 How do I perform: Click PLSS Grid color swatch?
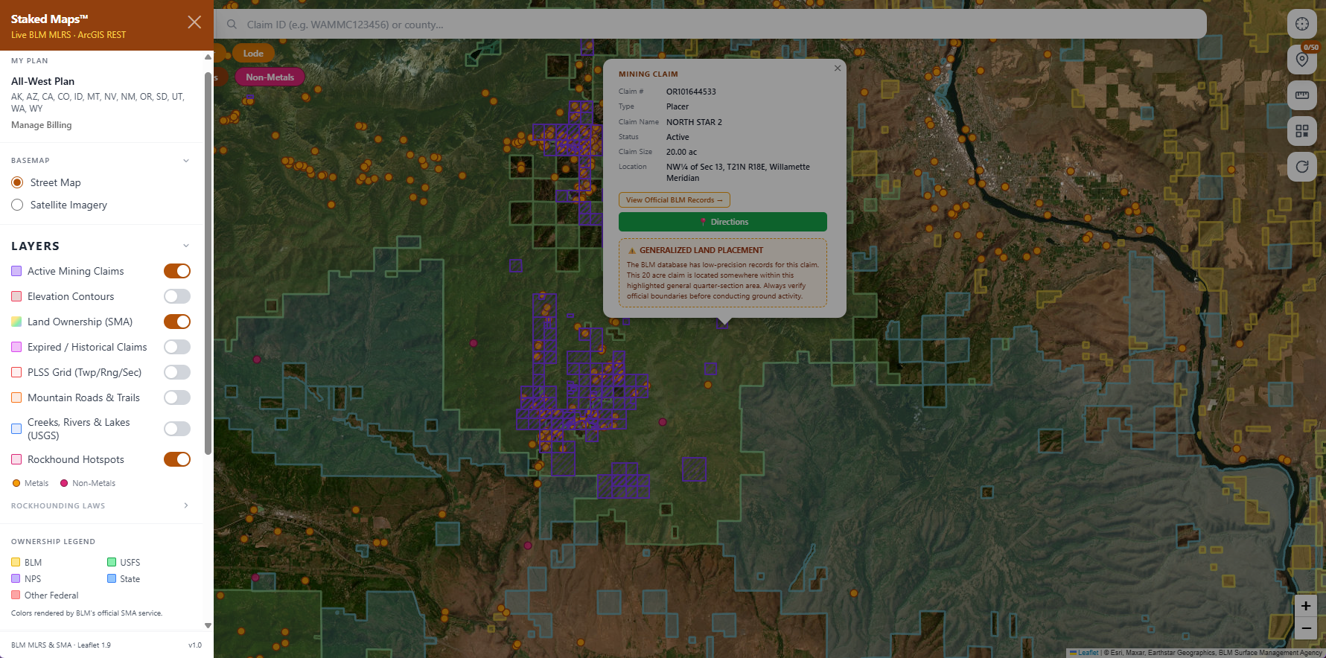pyautogui.click(x=16, y=372)
